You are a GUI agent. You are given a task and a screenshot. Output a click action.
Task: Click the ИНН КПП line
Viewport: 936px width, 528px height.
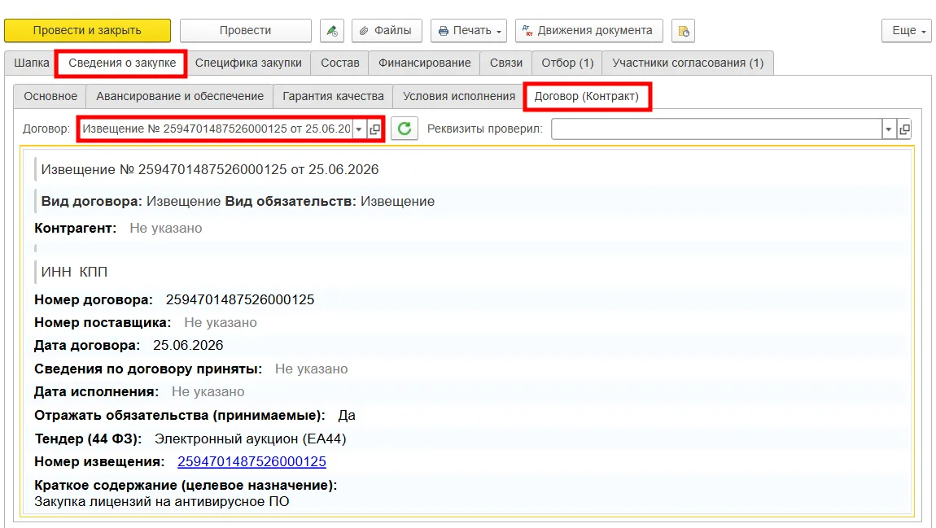point(74,272)
